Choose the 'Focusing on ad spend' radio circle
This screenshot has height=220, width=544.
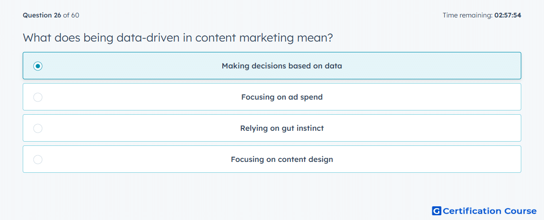tap(38, 97)
